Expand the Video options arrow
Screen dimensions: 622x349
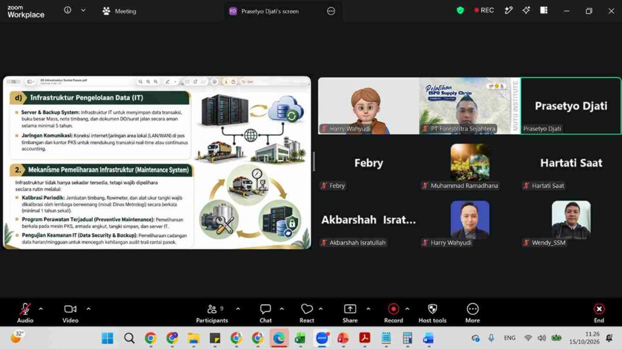[89, 308]
